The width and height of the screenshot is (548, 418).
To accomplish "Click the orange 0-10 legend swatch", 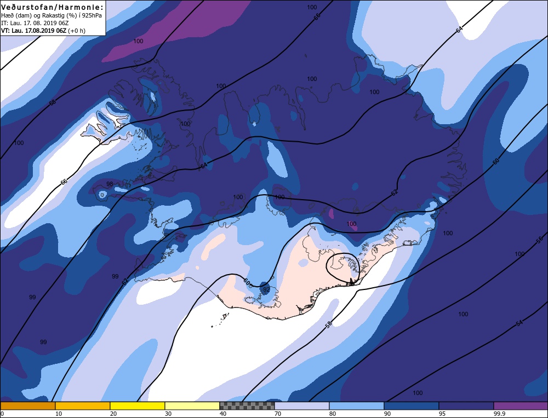I will pyautogui.click(x=27, y=405).
